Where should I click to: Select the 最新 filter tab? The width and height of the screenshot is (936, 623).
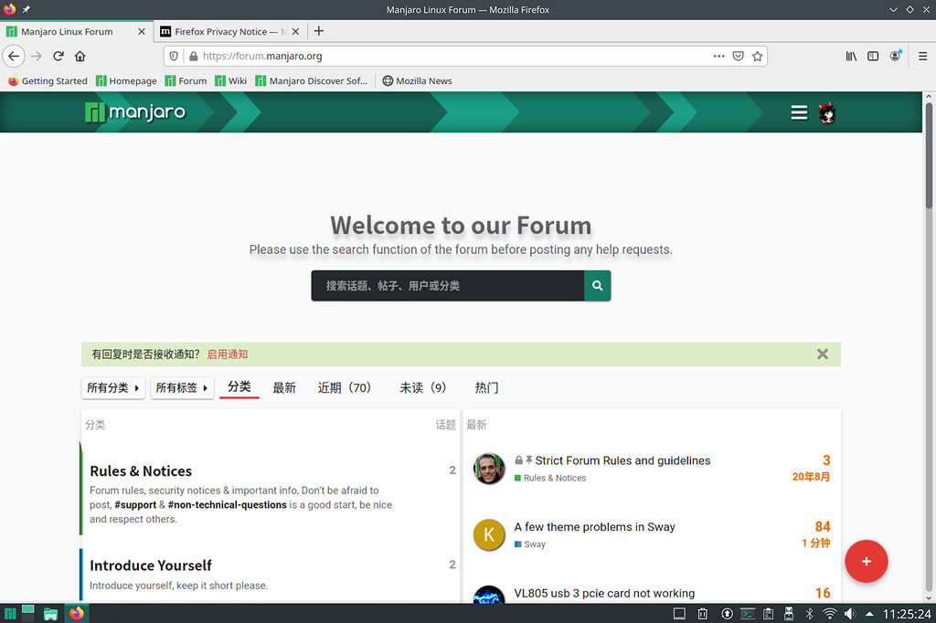pyautogui.click(x=284, y=387)
